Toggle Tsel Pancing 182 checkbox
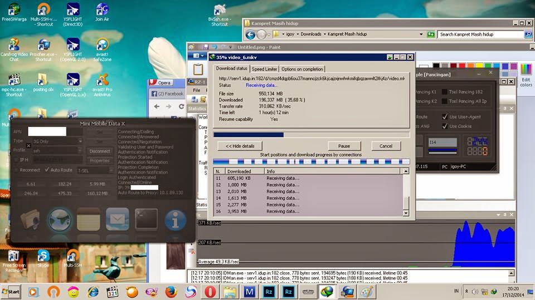Image resolution: width=535 pixels, height=300 pixels. 445,92
